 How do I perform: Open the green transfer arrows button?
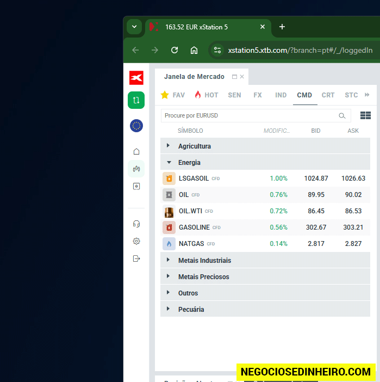point(136,100)
